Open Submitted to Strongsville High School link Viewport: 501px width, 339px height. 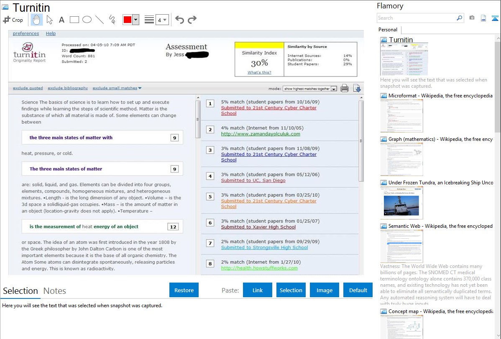[264, 247]
